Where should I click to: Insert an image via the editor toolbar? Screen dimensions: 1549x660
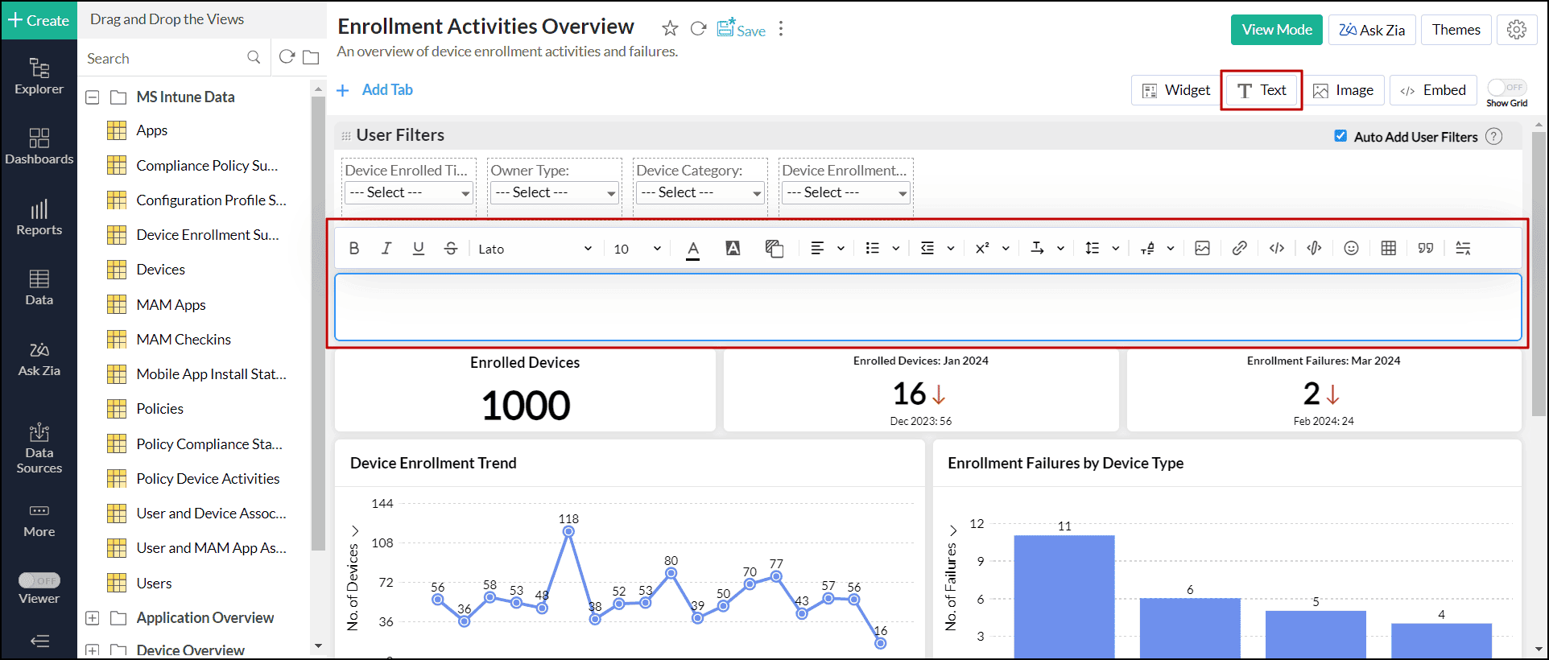(1203, 249)
